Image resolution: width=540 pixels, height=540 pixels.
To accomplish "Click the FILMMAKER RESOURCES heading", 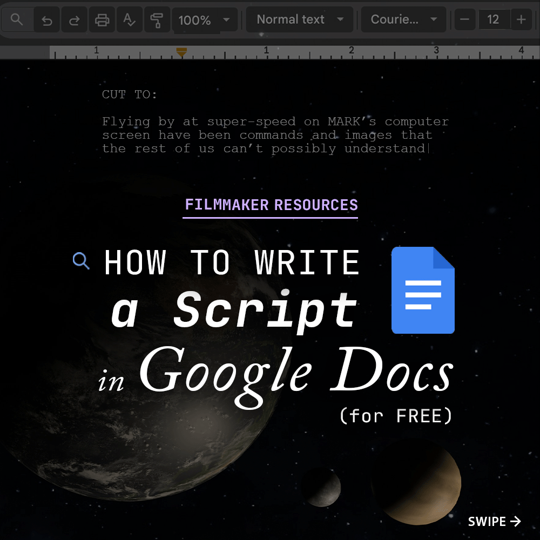I will [x=272, y=205].
